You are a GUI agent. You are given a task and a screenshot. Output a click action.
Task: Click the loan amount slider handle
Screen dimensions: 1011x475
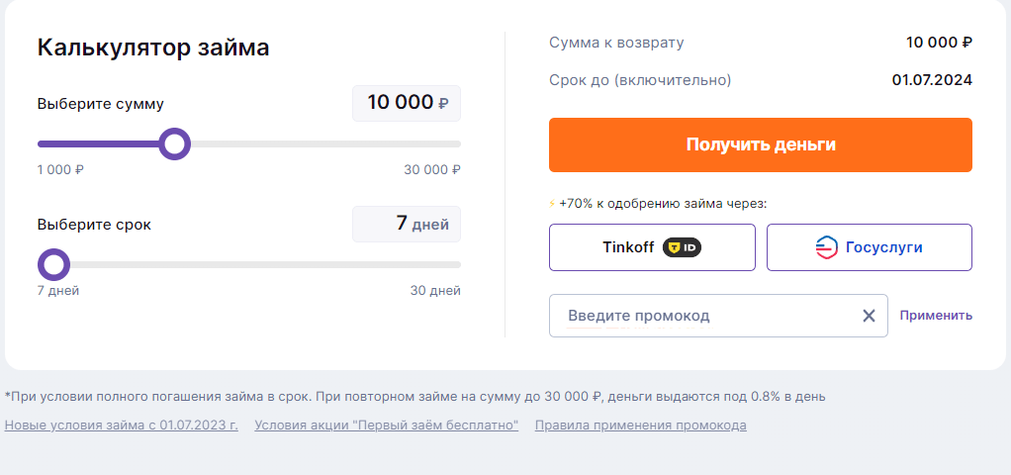pos(175,143)
